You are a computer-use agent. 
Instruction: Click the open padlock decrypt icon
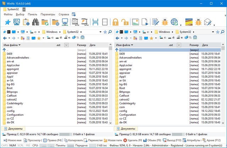(x=125, y=22)
